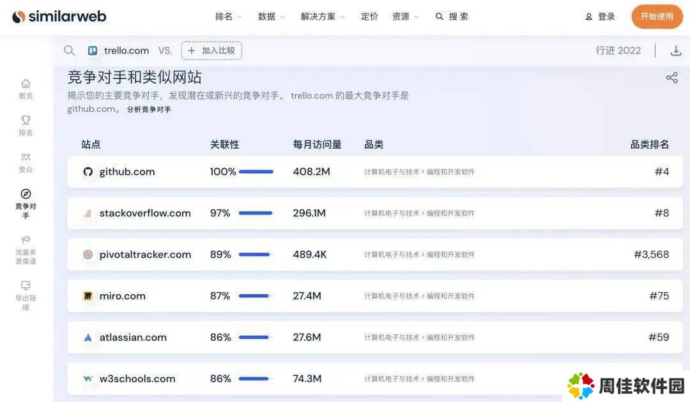Click the W3Schools favicon
Screen dimensions: 690x402
(x=88, y=378)
